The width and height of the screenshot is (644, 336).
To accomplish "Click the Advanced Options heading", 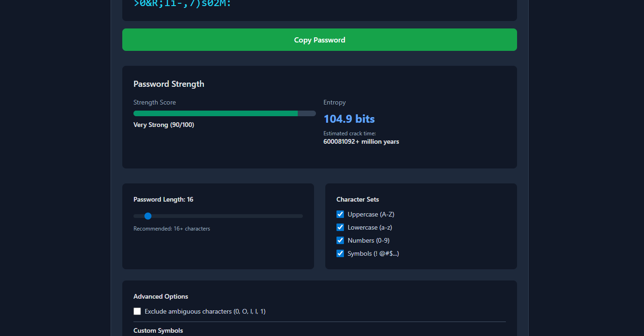I will (x=161, y=296).
